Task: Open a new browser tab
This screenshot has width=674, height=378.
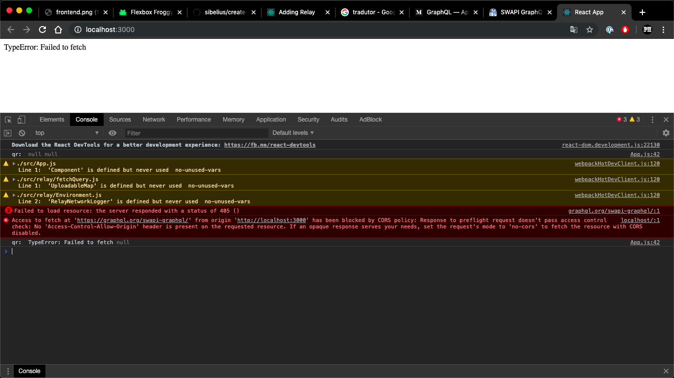Action: 642,12
